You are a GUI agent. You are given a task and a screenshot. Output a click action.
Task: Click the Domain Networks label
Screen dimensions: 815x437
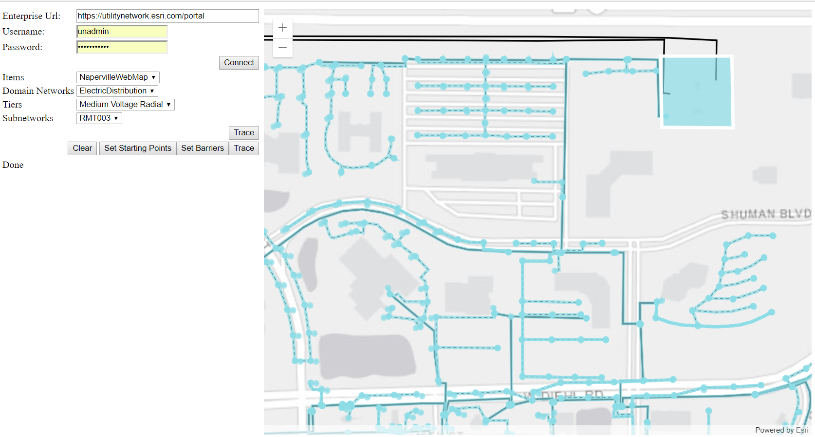[38, 91]
